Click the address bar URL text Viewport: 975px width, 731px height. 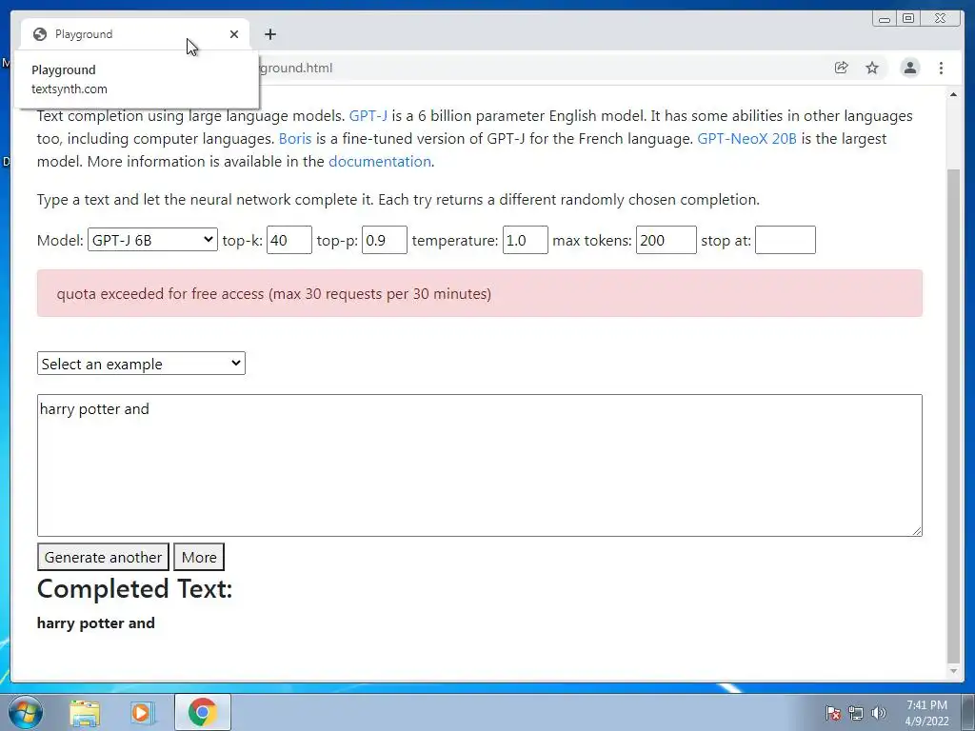pos(296,68)
